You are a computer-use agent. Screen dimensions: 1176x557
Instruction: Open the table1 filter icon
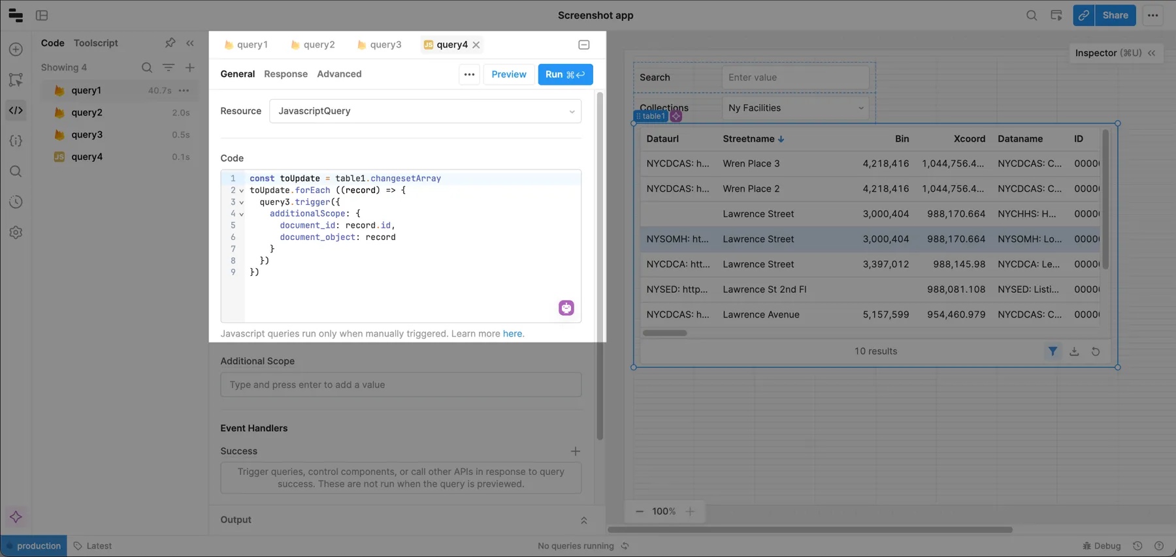pos(1053,352)
